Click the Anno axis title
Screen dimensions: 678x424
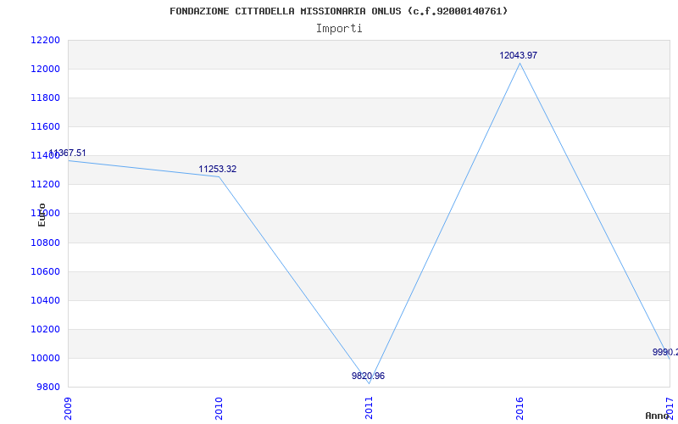coord(658,416)
